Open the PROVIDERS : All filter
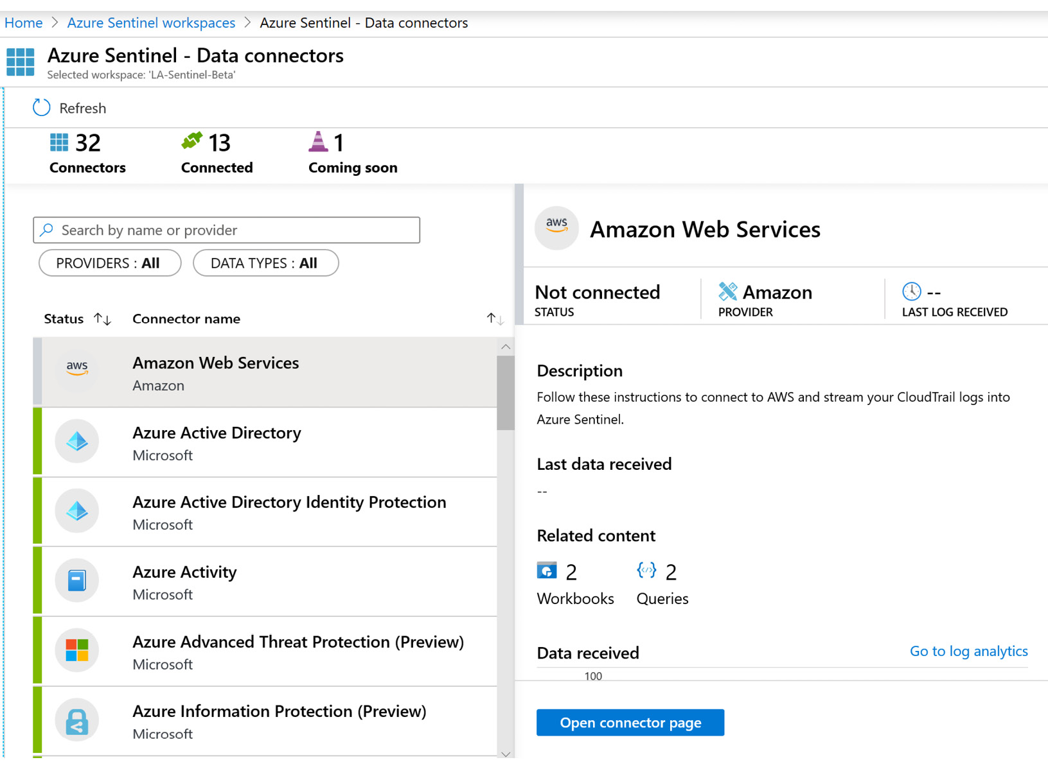The height and width of the screenshot is (769, 1048). coord(110,263)
